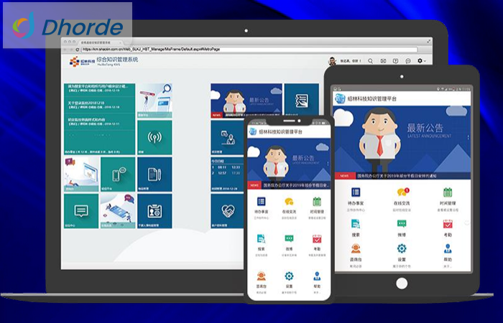
Task: Open 待办事宜 icon on the tablet
Action: [x=356, y=192]
